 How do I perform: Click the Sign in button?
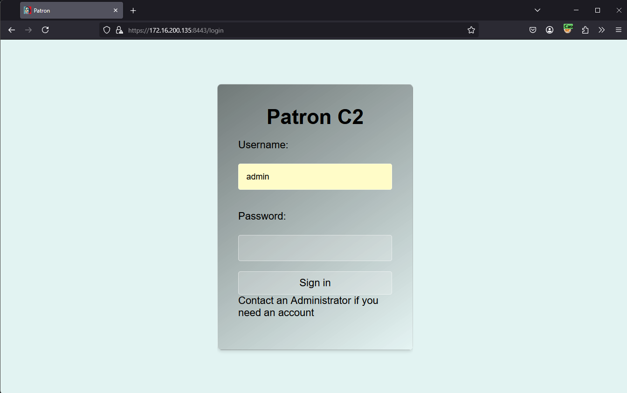pos(315,283)
